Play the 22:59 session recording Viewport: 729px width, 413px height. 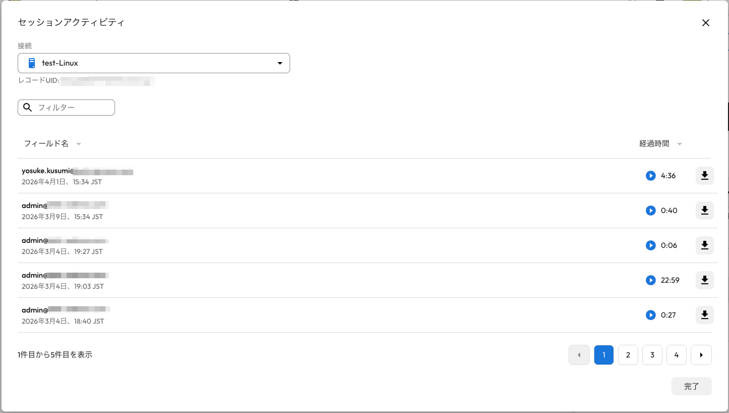pyautogui.click(x=651, y=280)
